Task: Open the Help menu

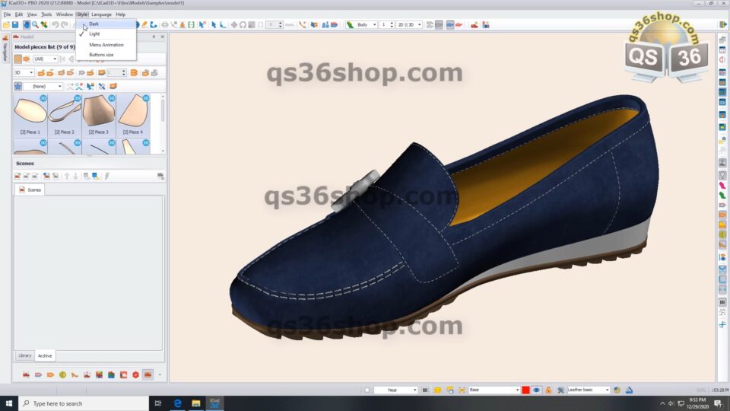Action: [x=121, y=14]
